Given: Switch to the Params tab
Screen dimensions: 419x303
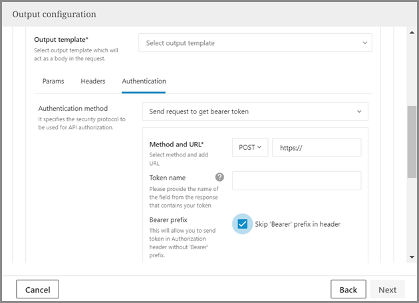Looking at the screenshot, I should click(53, 81).
